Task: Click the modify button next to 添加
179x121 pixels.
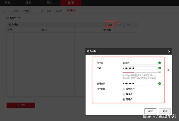Action: (120, 25)
